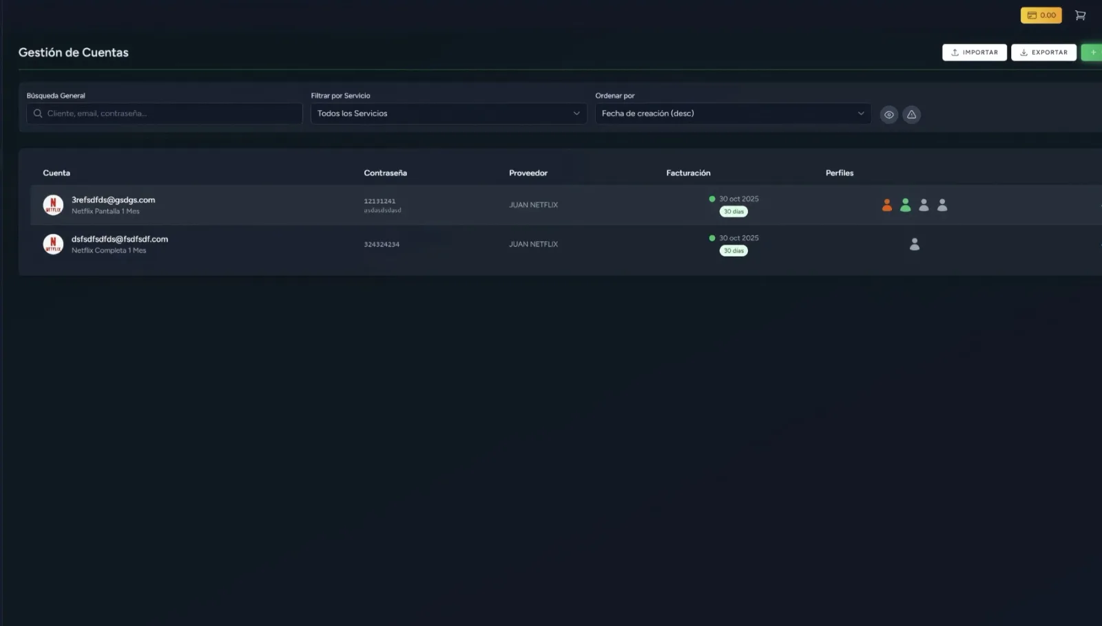Select the third gray profile icon in first row
This screenshot has height=626, width=1102.
(x=924, y=205)
